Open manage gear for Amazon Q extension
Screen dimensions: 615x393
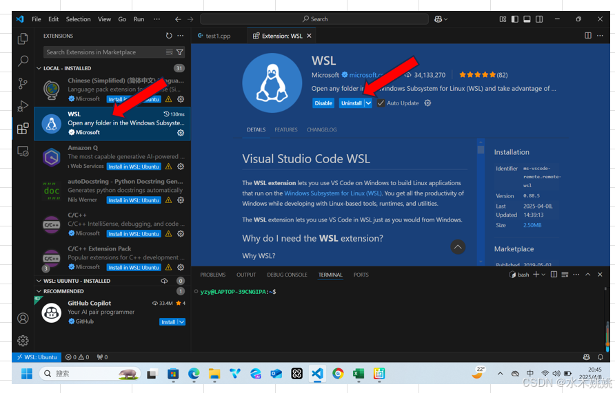pyautogui.click(x=181, y=167)
